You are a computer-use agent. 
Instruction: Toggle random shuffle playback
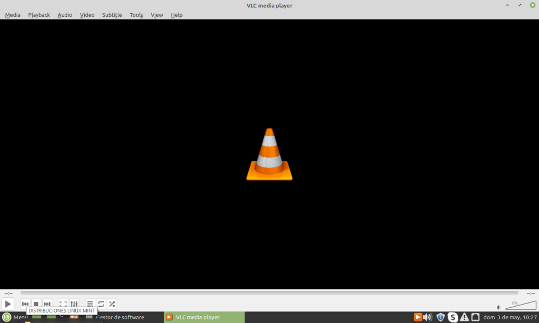pyautogui.click(x=112, y=304)
